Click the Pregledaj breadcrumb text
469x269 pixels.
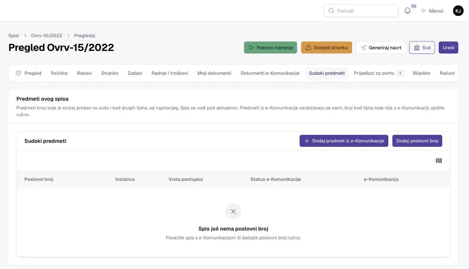coord(85,36)
